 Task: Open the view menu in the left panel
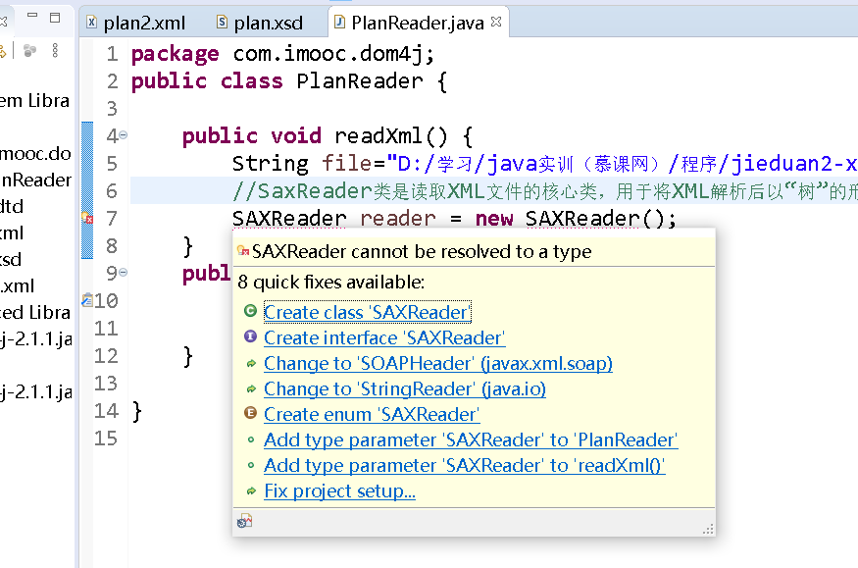[x=56, y=49]
